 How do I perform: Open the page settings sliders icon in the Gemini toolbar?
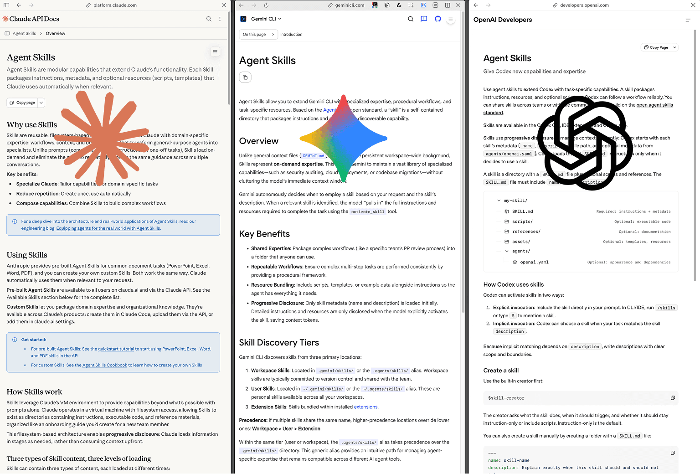point(436,5)
